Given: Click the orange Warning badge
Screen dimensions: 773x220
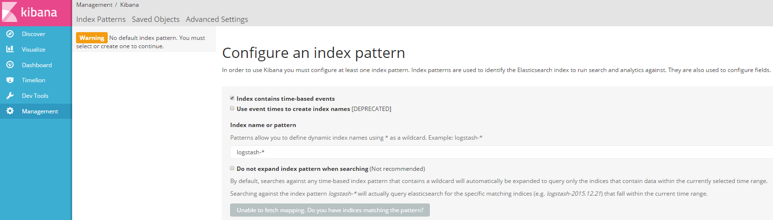Looking at the screenshot, I should click(92, 38).
